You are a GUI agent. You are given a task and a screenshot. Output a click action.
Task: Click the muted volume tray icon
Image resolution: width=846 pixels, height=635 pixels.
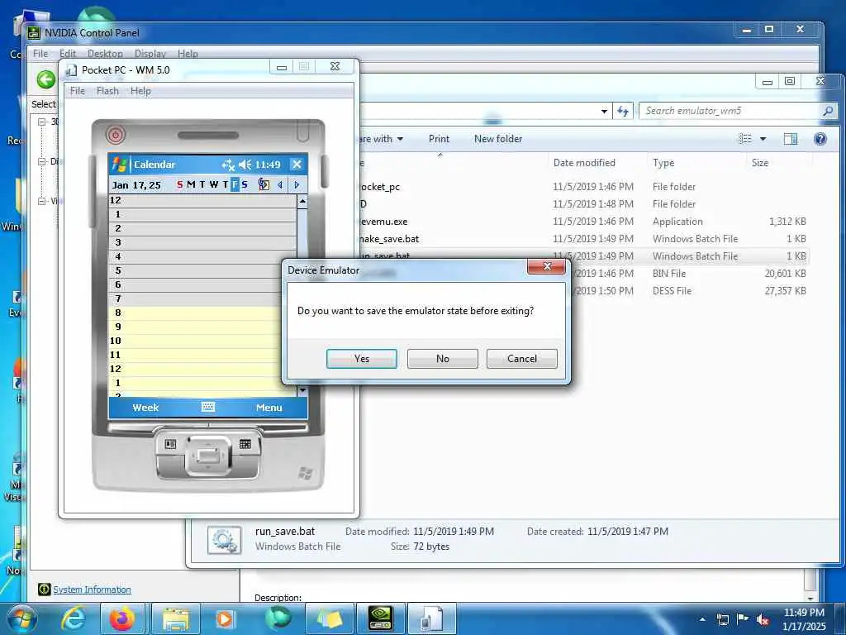(763, 620)
